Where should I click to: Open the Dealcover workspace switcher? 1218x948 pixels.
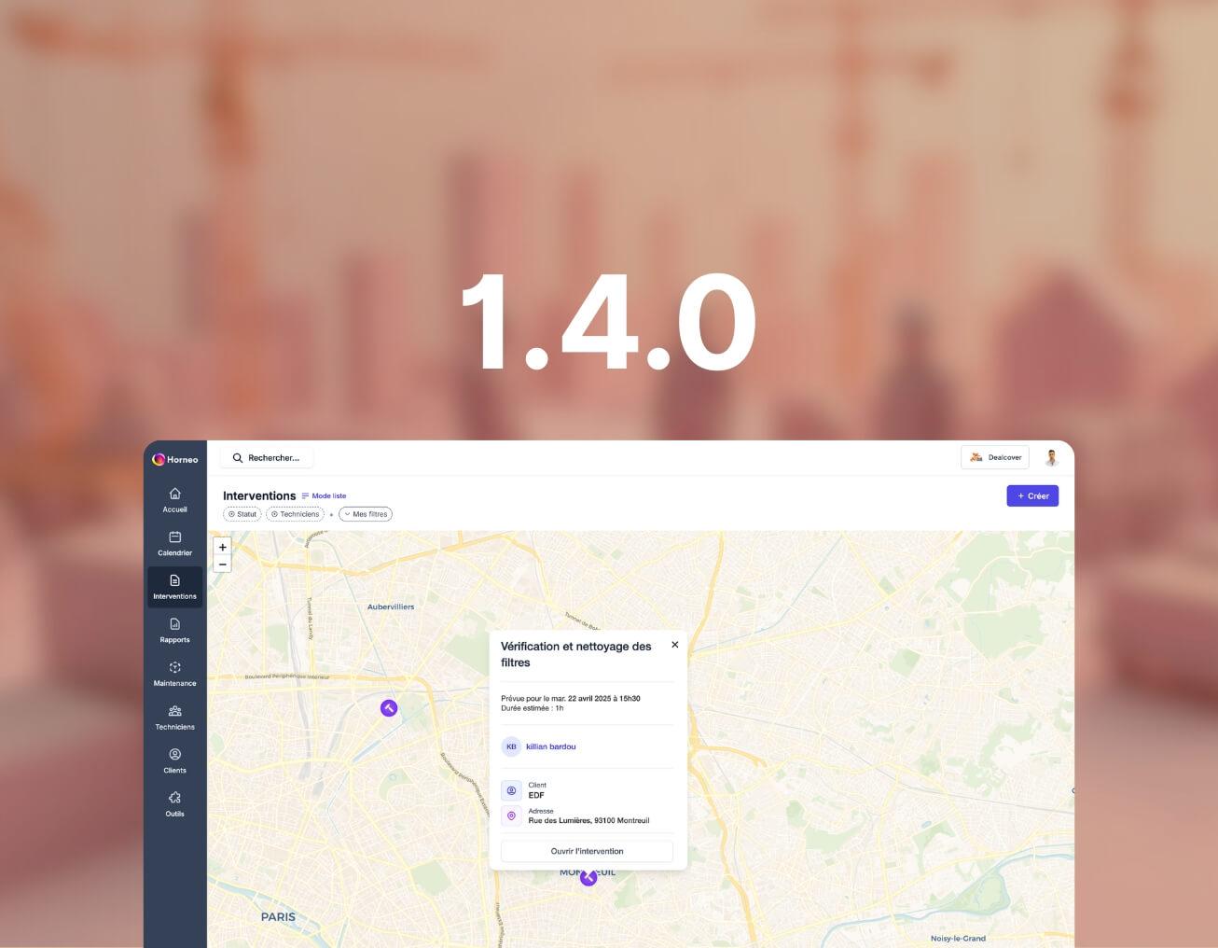[x=994, y=457]
